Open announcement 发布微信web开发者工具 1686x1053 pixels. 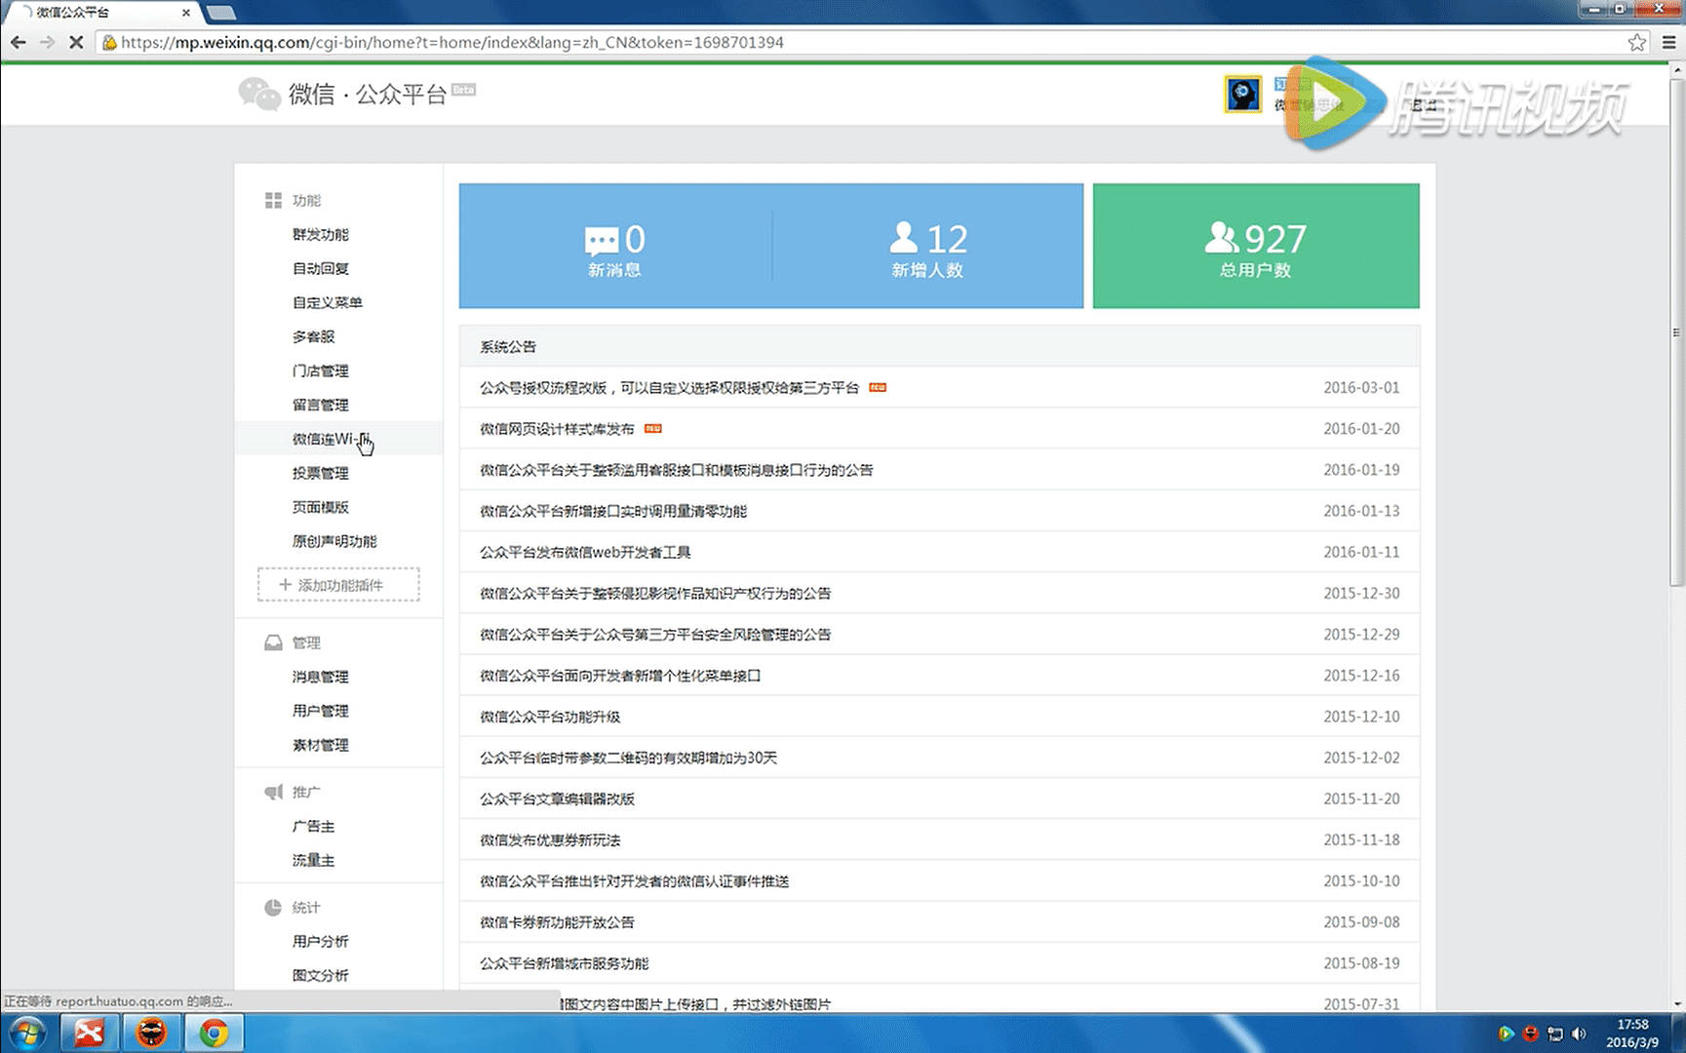(x=585, y=552)
